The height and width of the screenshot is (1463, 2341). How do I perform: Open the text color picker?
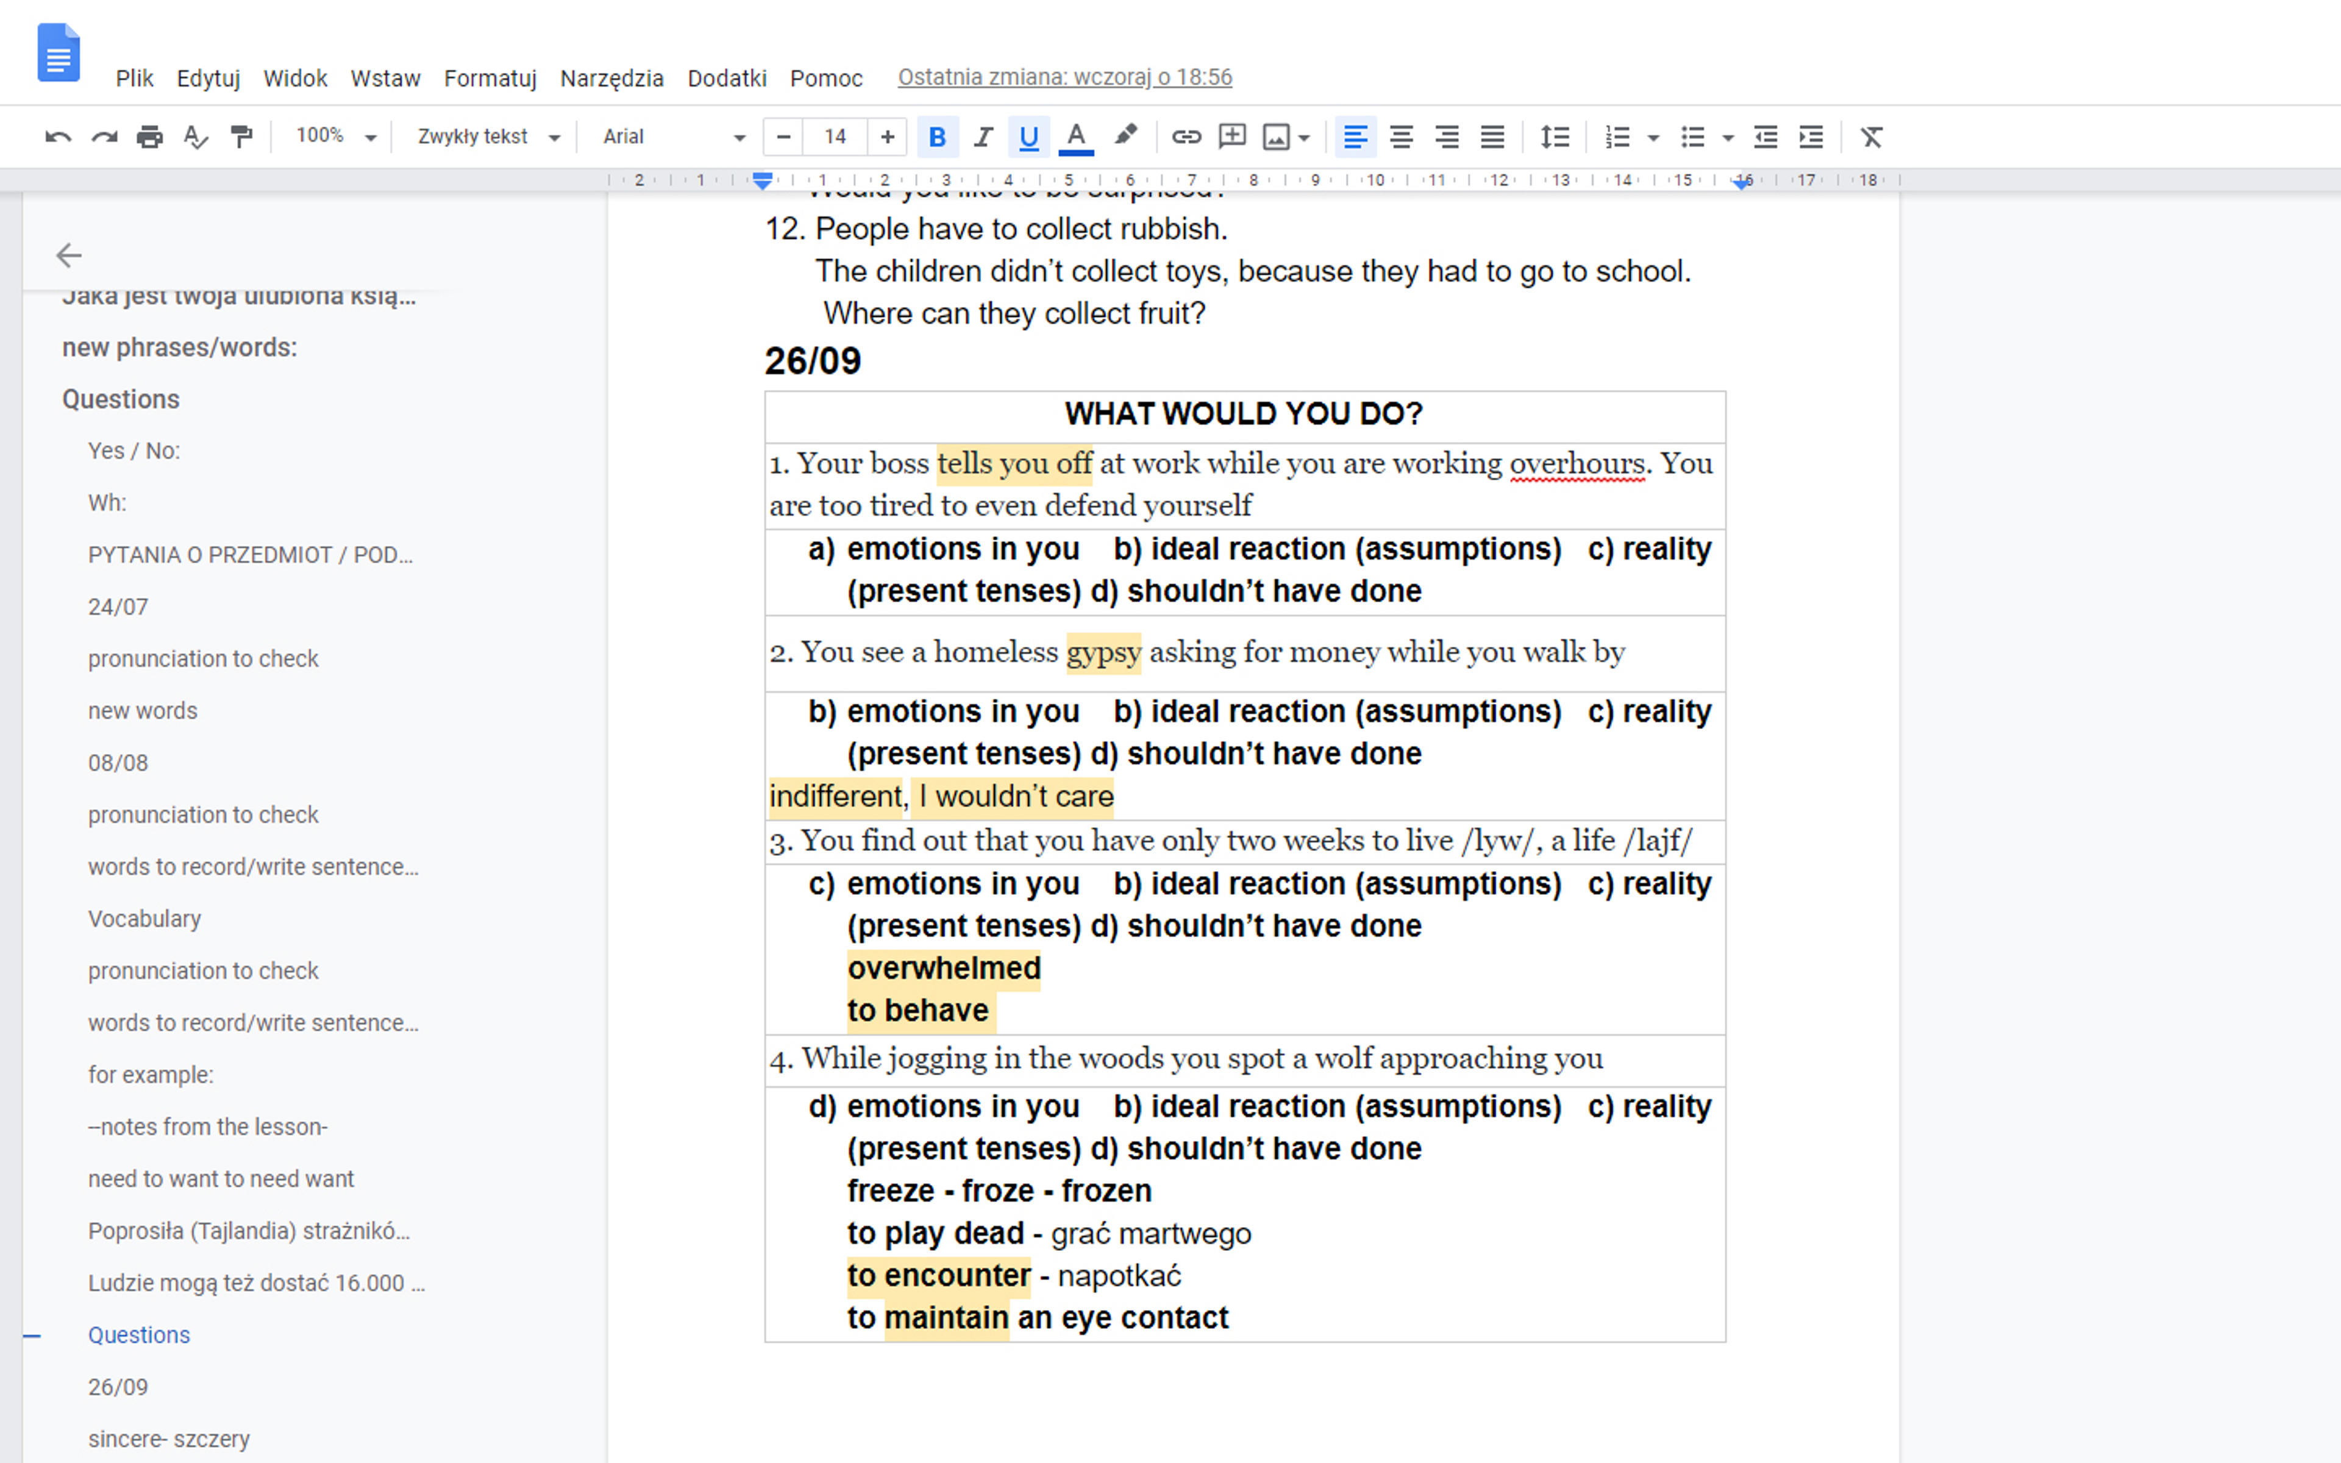coord(1075,137)
